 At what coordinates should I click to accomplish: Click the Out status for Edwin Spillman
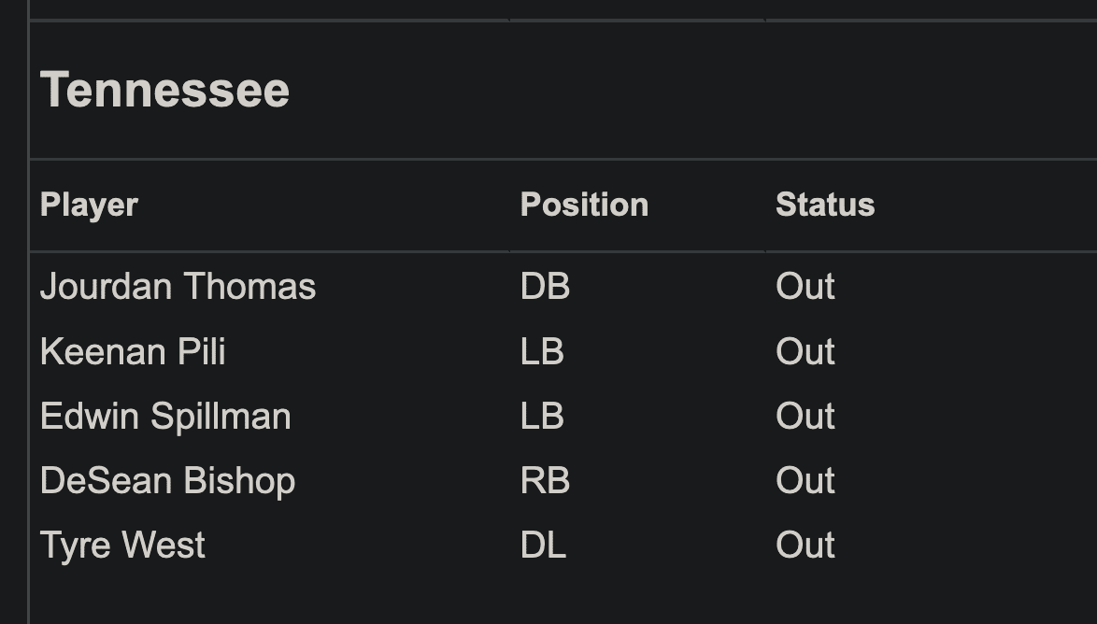(805, 417)
